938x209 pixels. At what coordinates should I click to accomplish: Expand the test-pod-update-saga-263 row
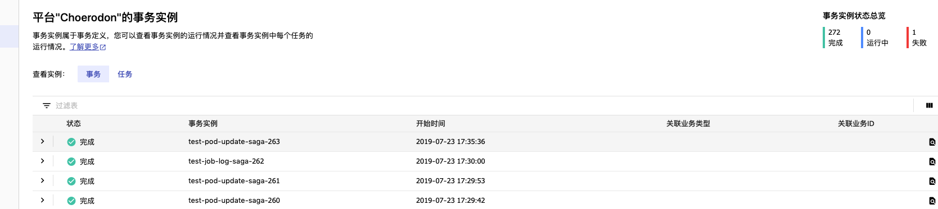[42, 142]
